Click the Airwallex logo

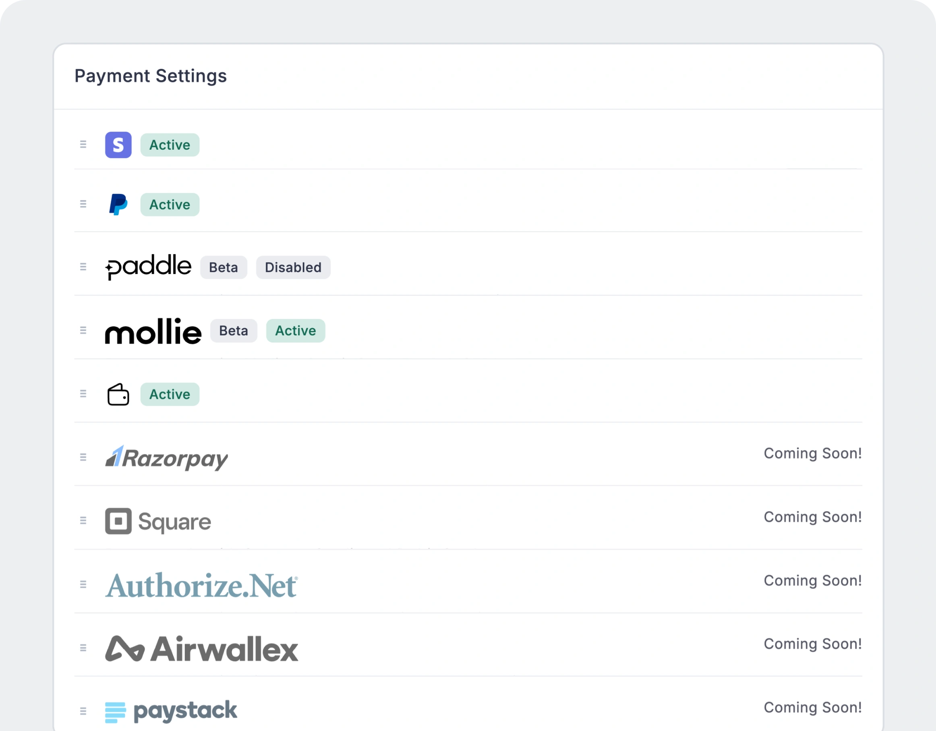click(x=201, y=649)
